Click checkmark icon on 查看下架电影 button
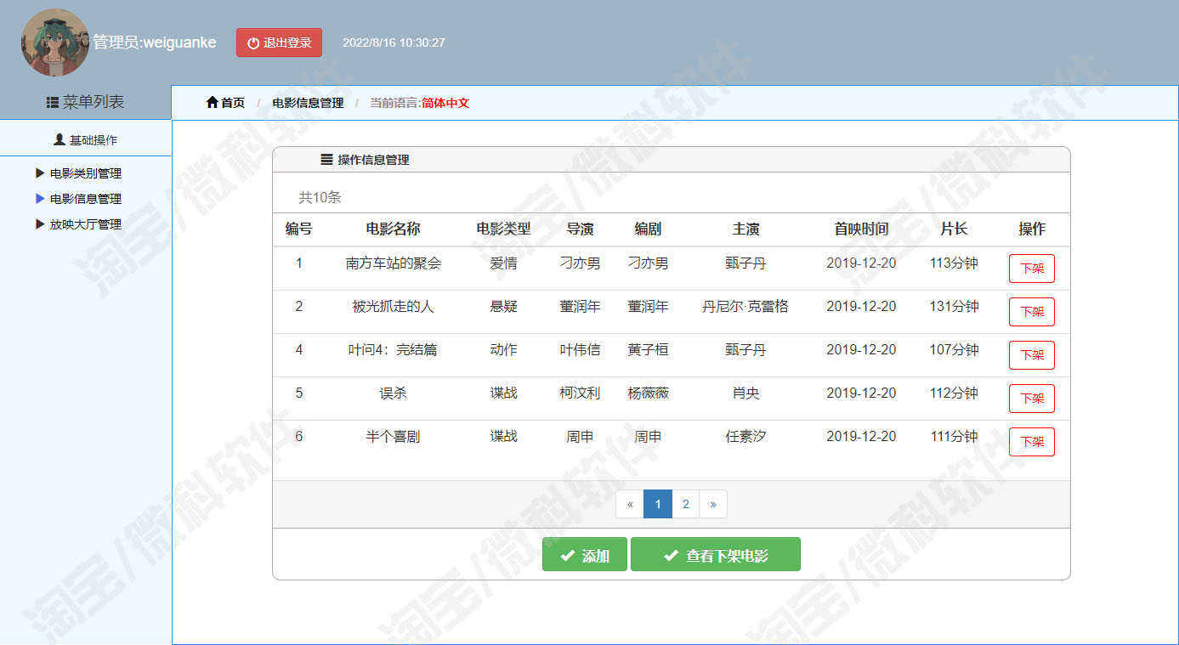The width and height of the screenshot is (1179, 645). pos(671,556)
